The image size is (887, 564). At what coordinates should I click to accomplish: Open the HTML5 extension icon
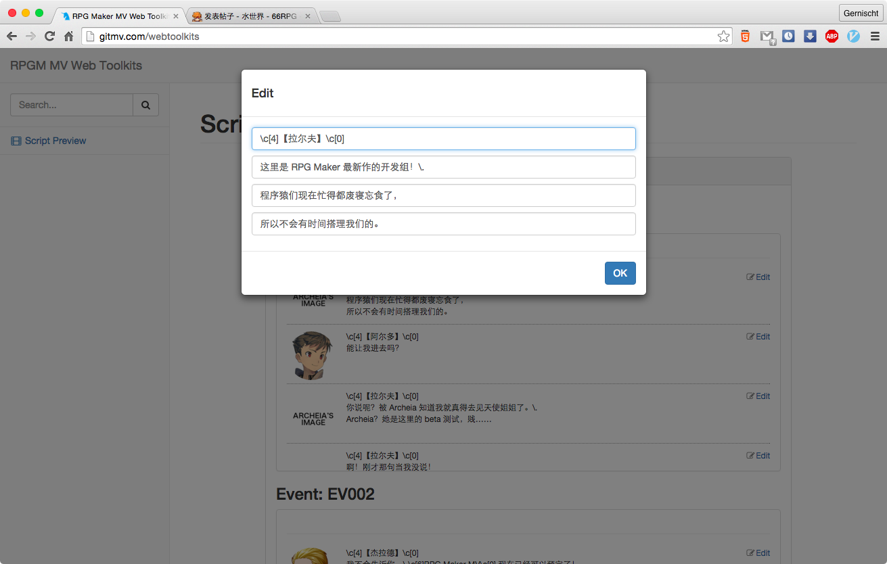[745, 37]
